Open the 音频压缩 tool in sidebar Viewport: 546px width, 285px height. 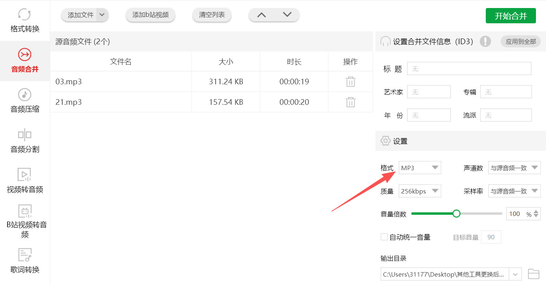point(25,100)
